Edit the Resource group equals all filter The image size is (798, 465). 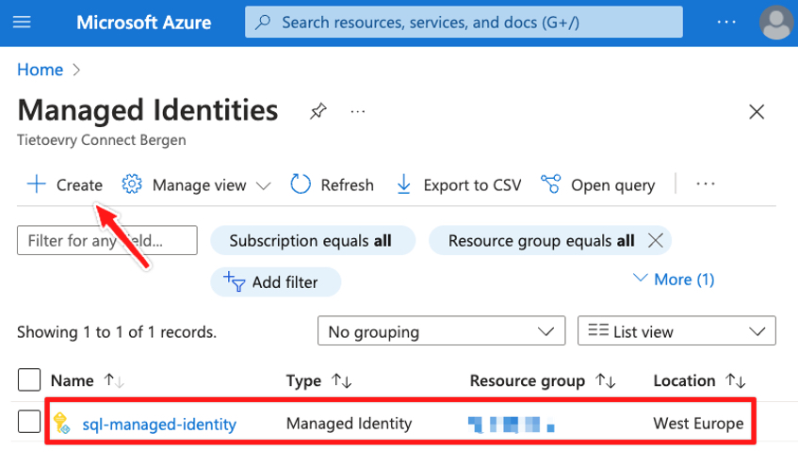[541, 240]
